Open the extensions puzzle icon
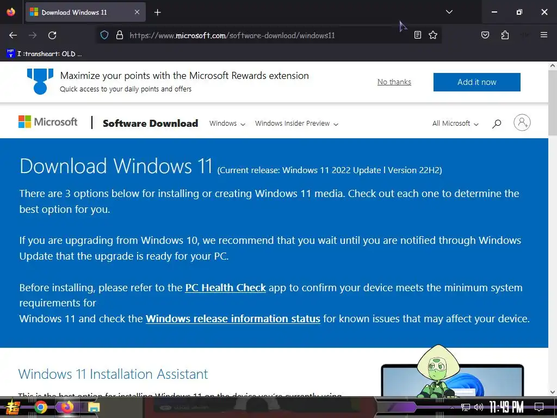Image resolution: width=557 pixels, height=418 pixels. 505,35
